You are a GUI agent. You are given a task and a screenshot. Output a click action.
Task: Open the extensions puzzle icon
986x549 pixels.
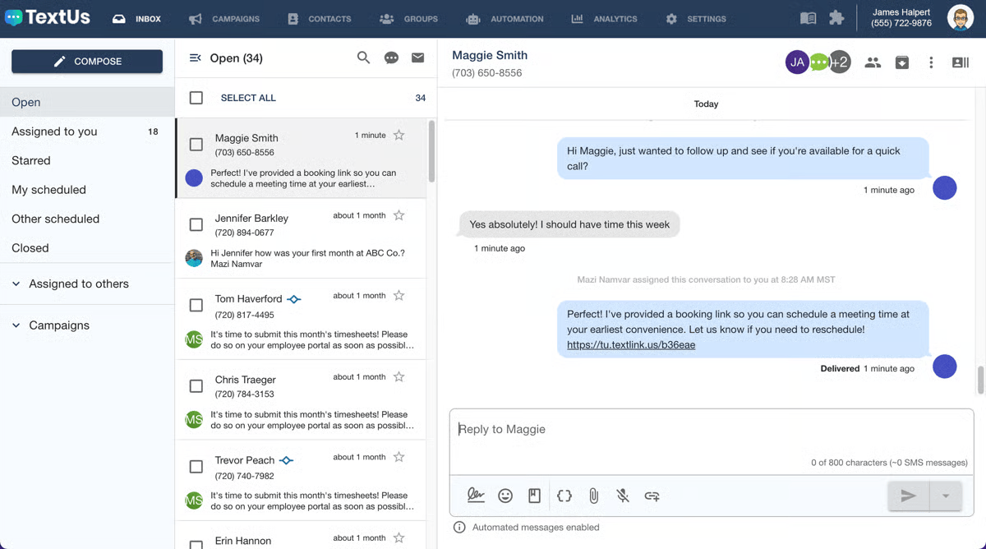pos(836,18)
